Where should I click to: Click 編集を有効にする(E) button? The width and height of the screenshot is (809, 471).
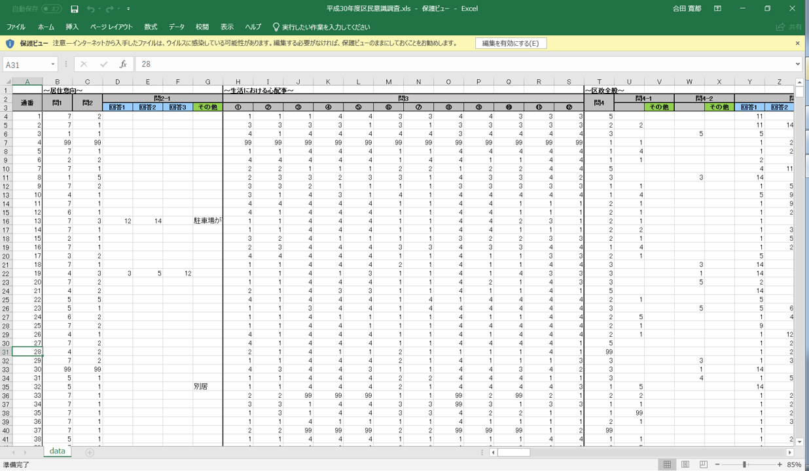pos(511,43)
